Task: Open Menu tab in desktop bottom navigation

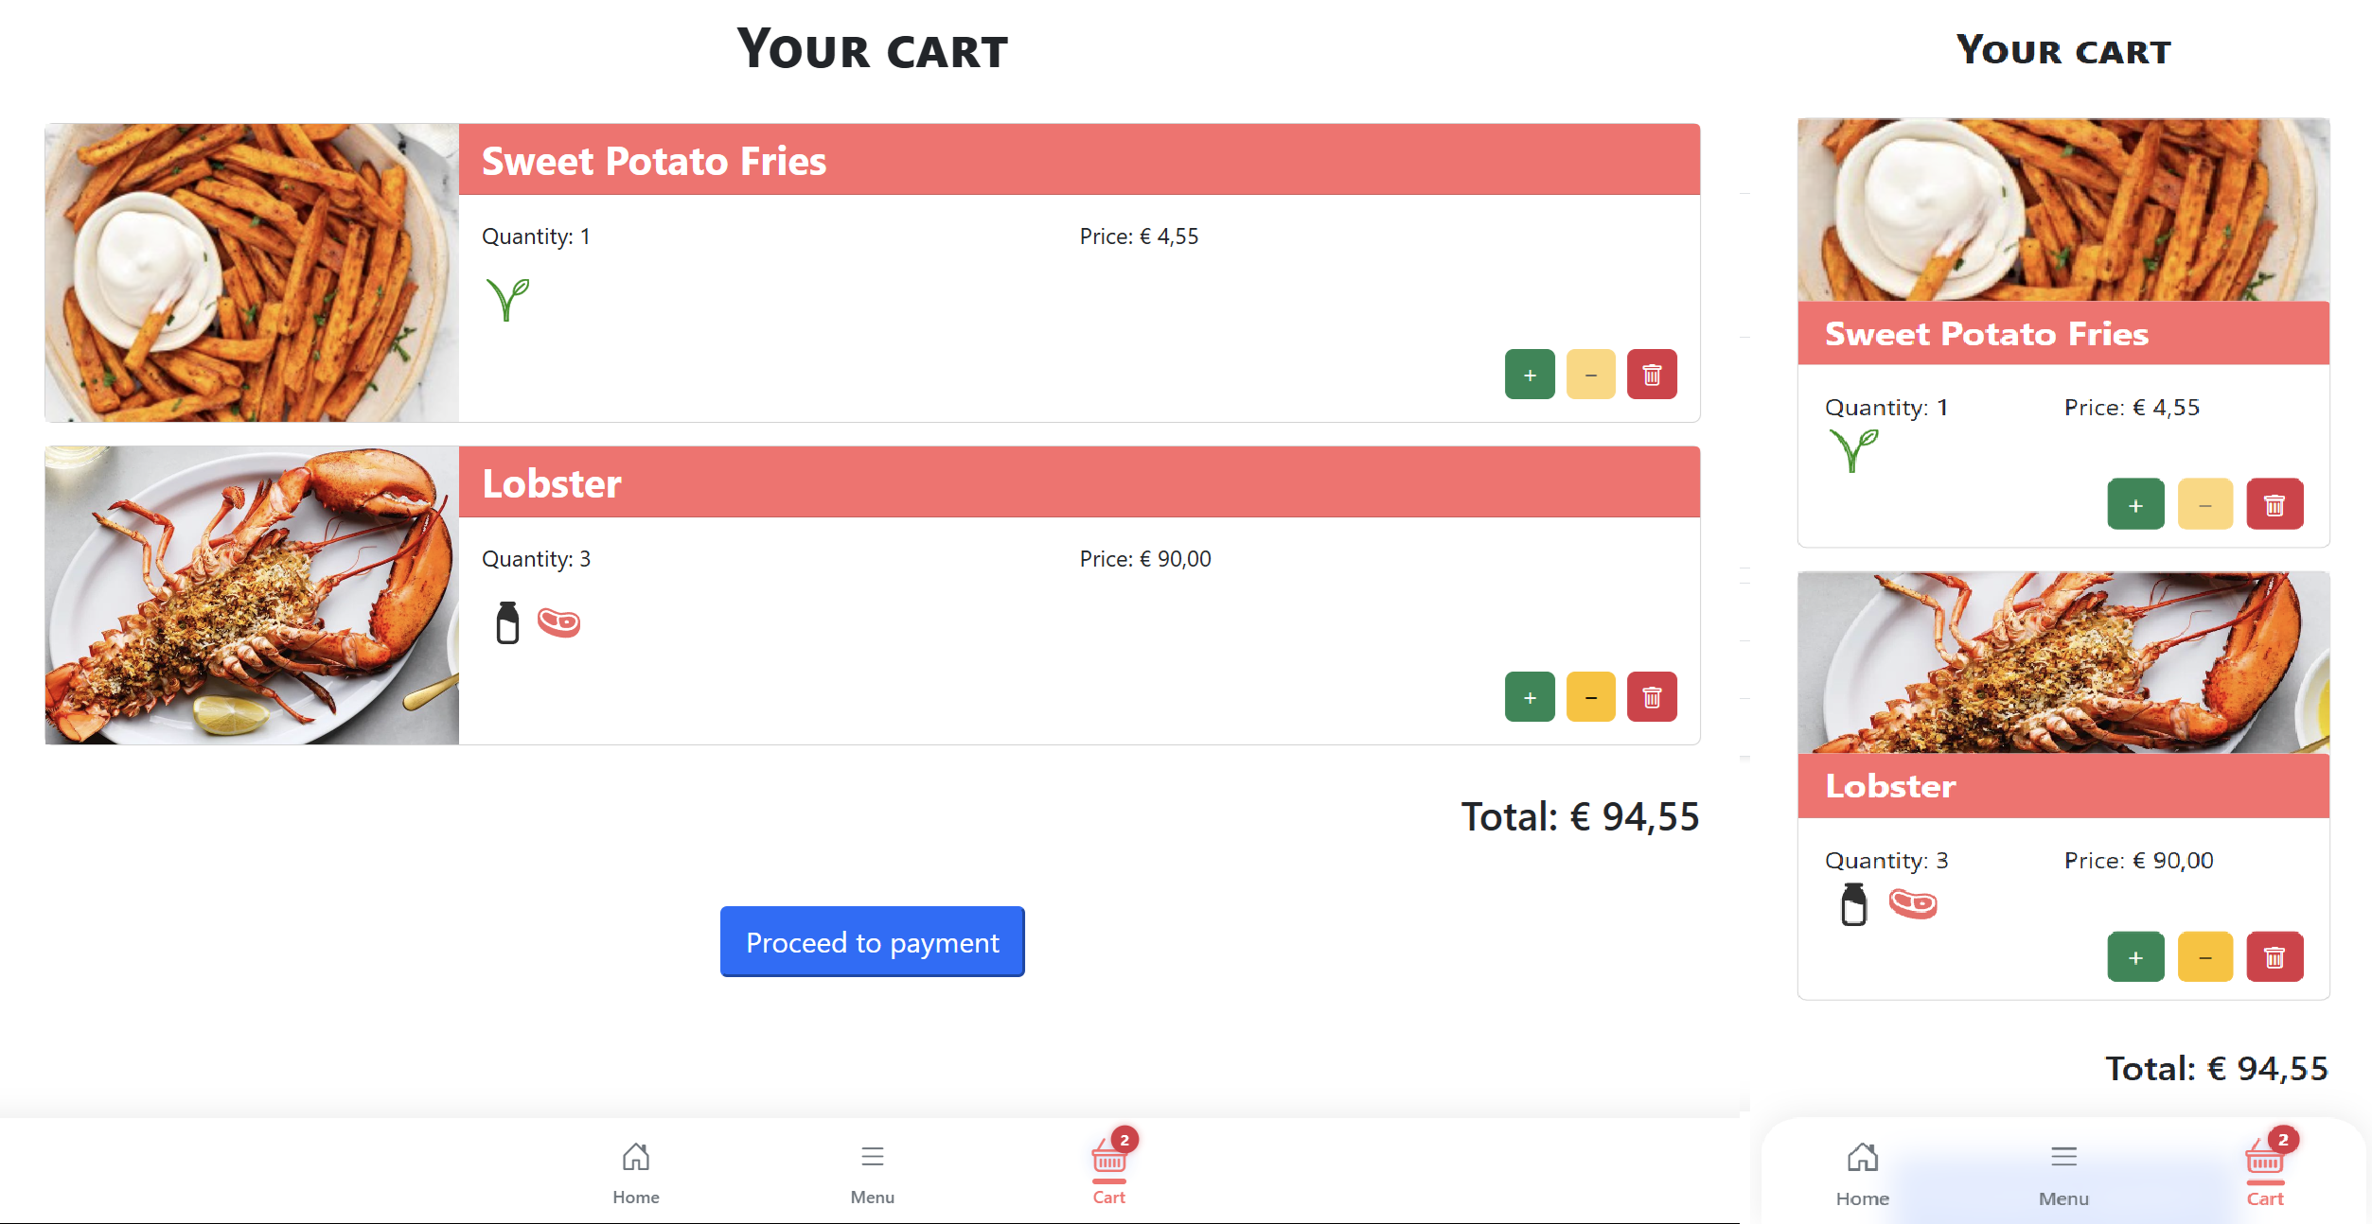Action: [x=872, y=1171]
